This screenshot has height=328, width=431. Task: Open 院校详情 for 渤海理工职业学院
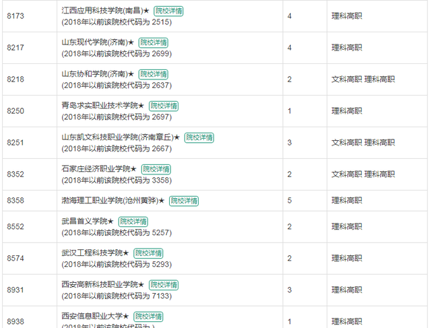tap(184, 201)
